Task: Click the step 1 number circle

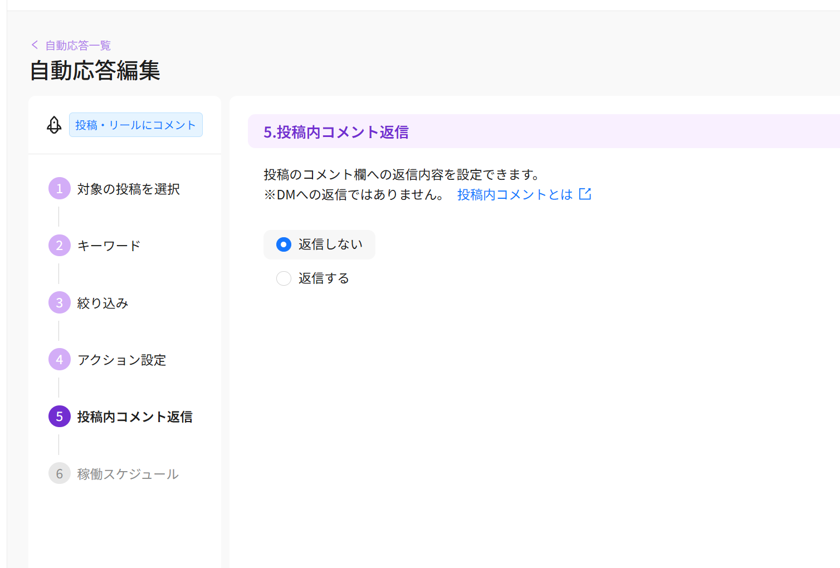Action: [60, 189]
